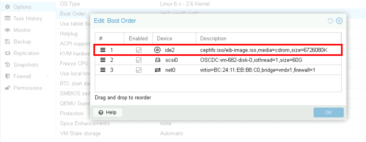Click the ide2 CD-ROM disc icon
This screenshot has height=142, width=366.
pyautogui.click(x=158, y=50)
